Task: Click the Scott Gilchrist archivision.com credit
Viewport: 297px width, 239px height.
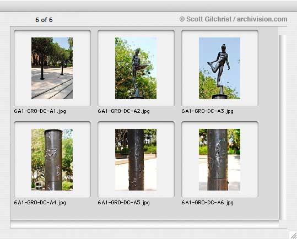Action: click(x=234, y=19)
